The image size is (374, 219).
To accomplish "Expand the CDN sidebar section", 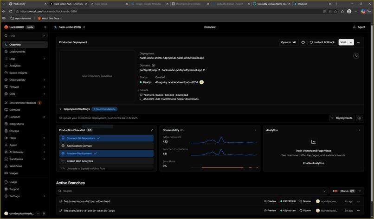I will (x=44, y=94).
